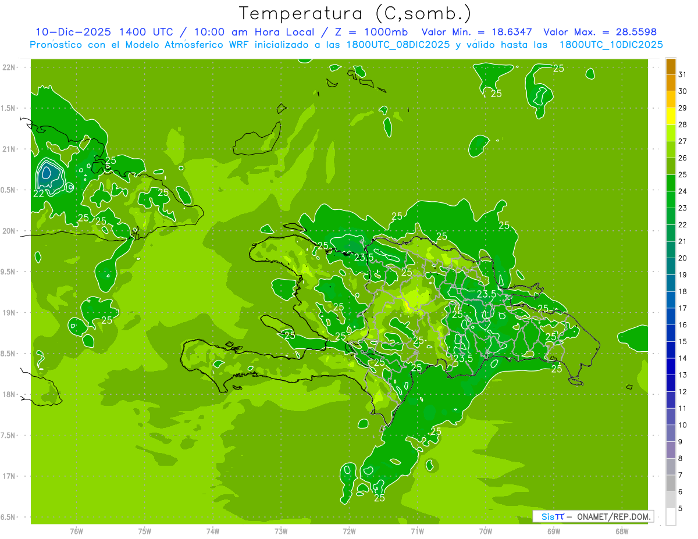698x539 pixels.
Task: Click the "73W" longitude label
Action: pyautogui.click(x=281, y=531)
